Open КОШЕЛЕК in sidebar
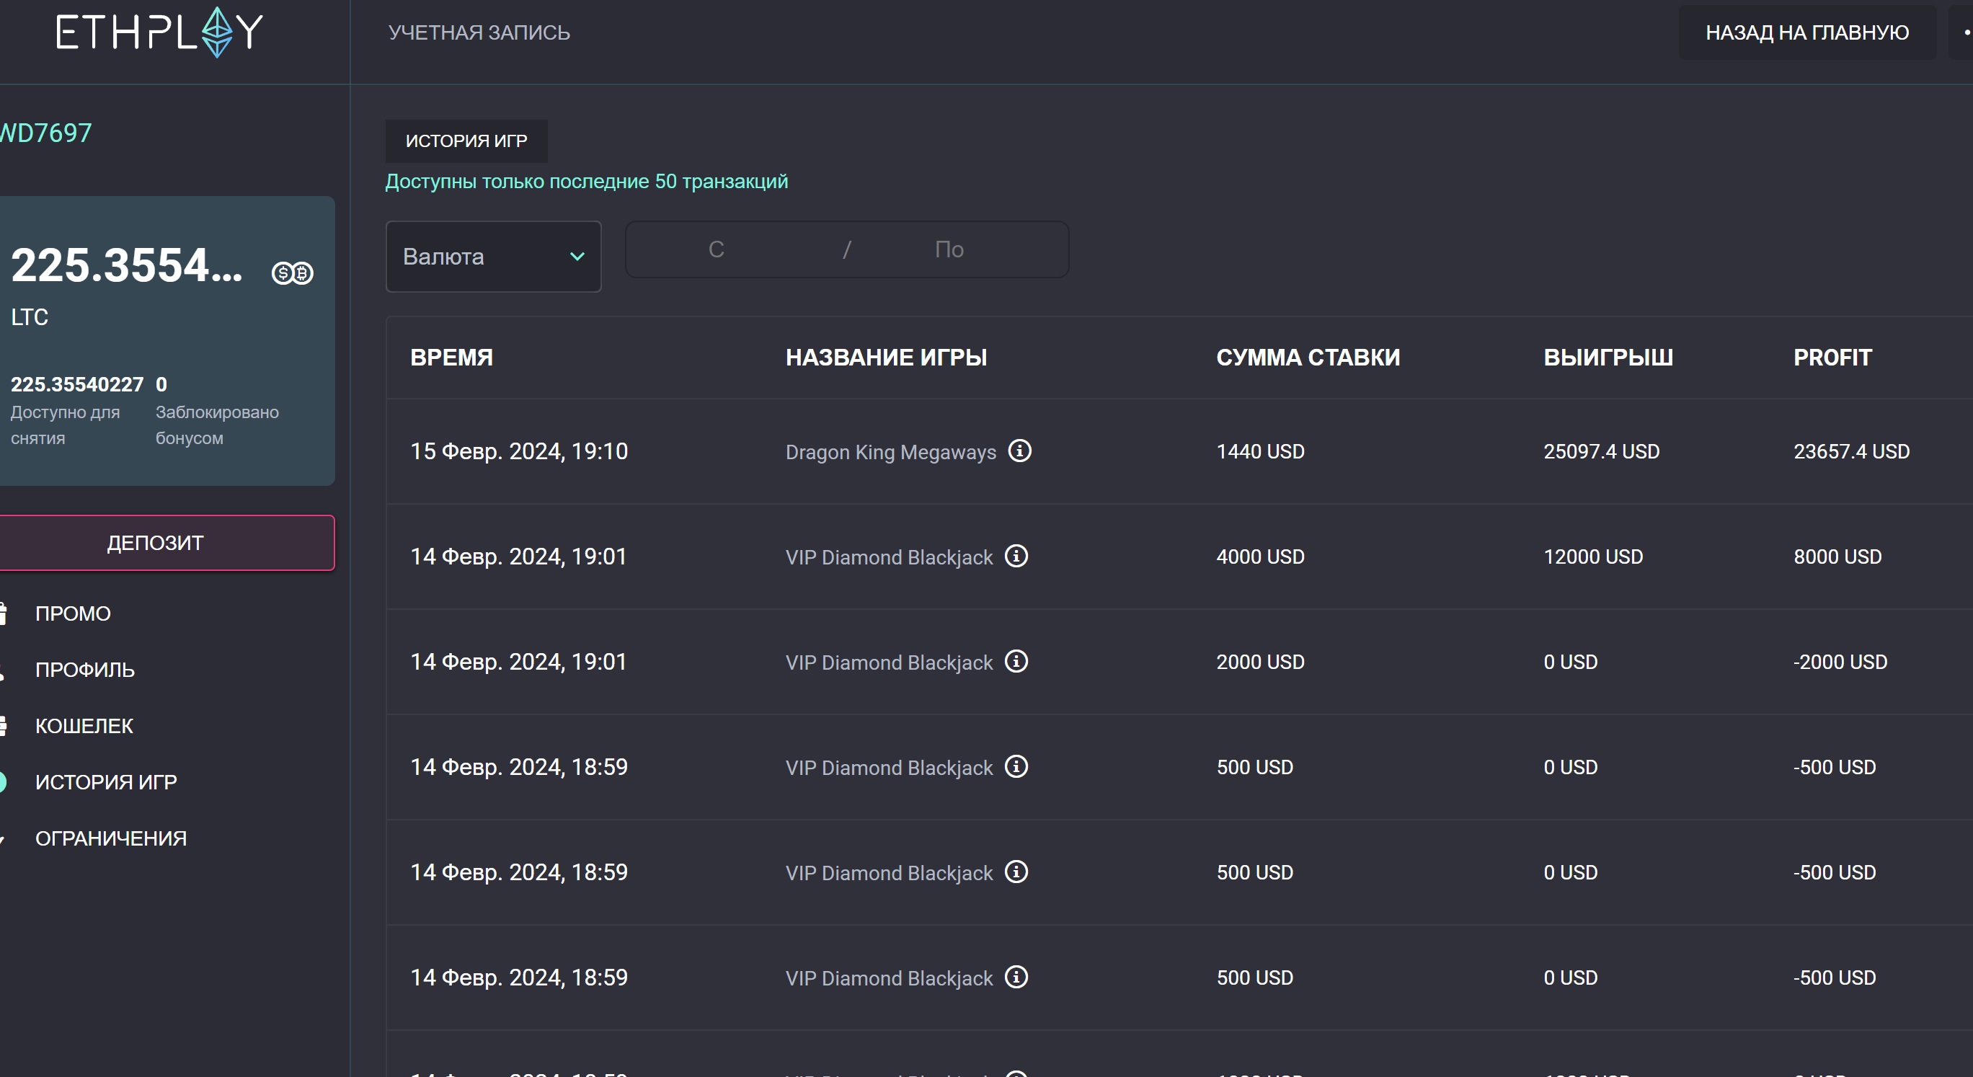 pos(84,725)
